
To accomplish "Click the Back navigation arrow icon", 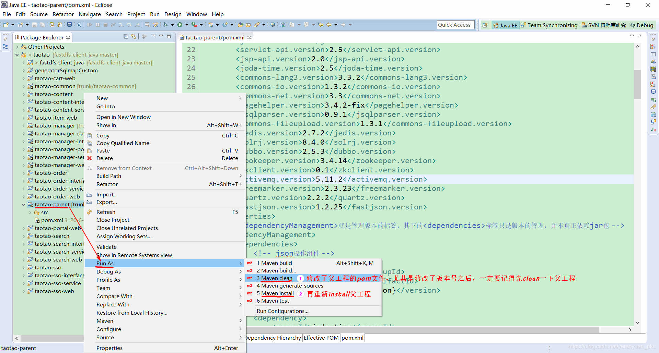I will [x=329, y=25].
